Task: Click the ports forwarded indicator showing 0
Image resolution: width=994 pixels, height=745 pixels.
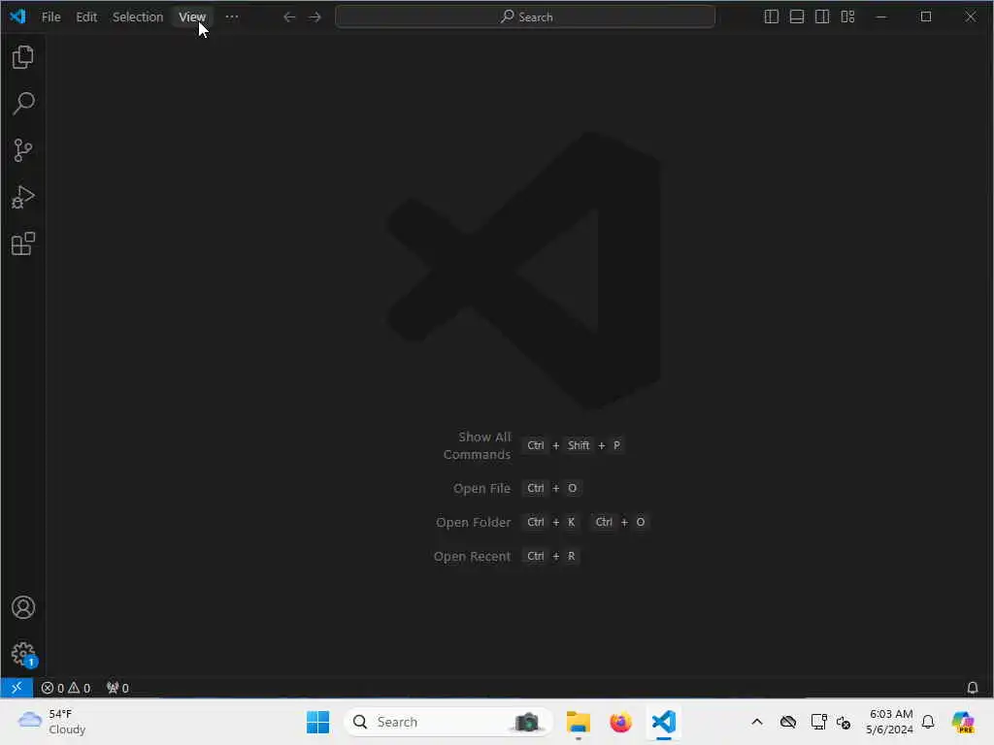Action: [x=117, y=688]
